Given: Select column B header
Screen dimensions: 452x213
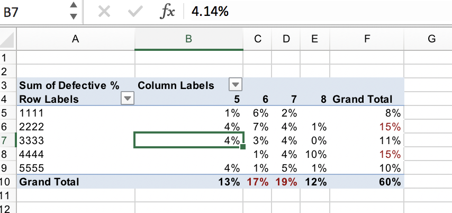Looking at the screenshot, I should 189,39.
